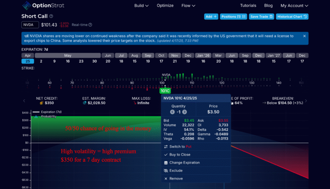Screen dimensions: 330x189
Task: Click the net credit coin icon
Action: tap(41, 103)
